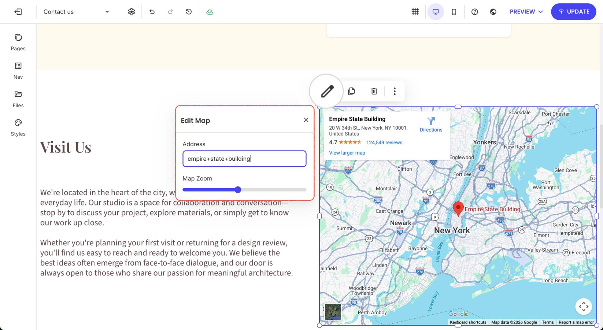Open the 124,549 reviews link
603x330 pixels.
click(x=384, y=142)
